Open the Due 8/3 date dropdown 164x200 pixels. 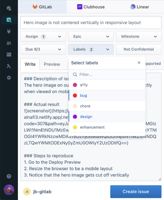[43, 49]
